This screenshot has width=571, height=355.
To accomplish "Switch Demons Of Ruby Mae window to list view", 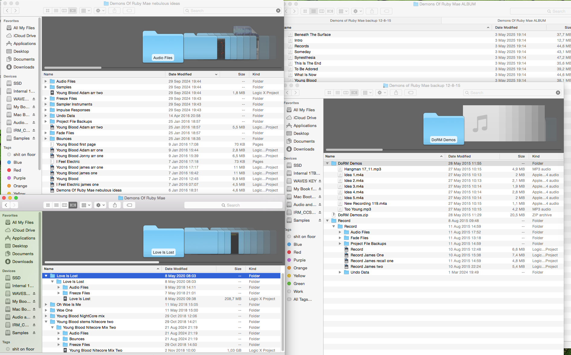I will coord(56,205).
